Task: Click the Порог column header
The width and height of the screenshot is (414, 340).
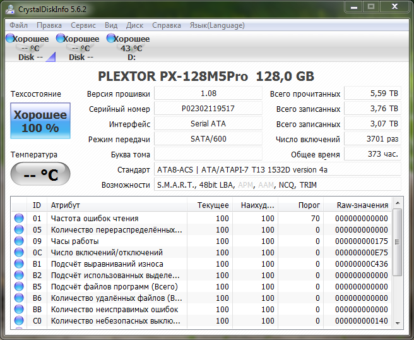Action: point(301,205)
